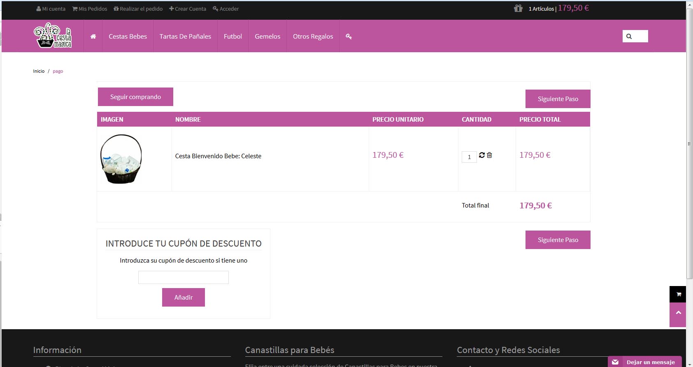Click the Añadir coupon button
This screenshot has width=693, height=367.
[x=184, y=297]
